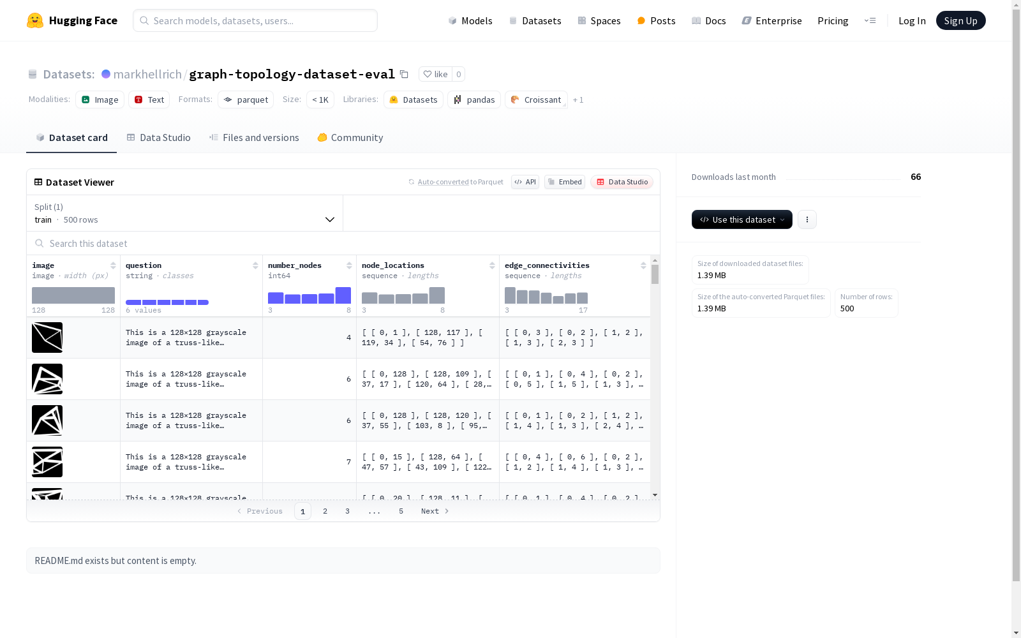Image resolution: width=1021 pixels, height=638 pixels.
Task: Click the markhellrich user avatar
Action: [x=106, y=74]
